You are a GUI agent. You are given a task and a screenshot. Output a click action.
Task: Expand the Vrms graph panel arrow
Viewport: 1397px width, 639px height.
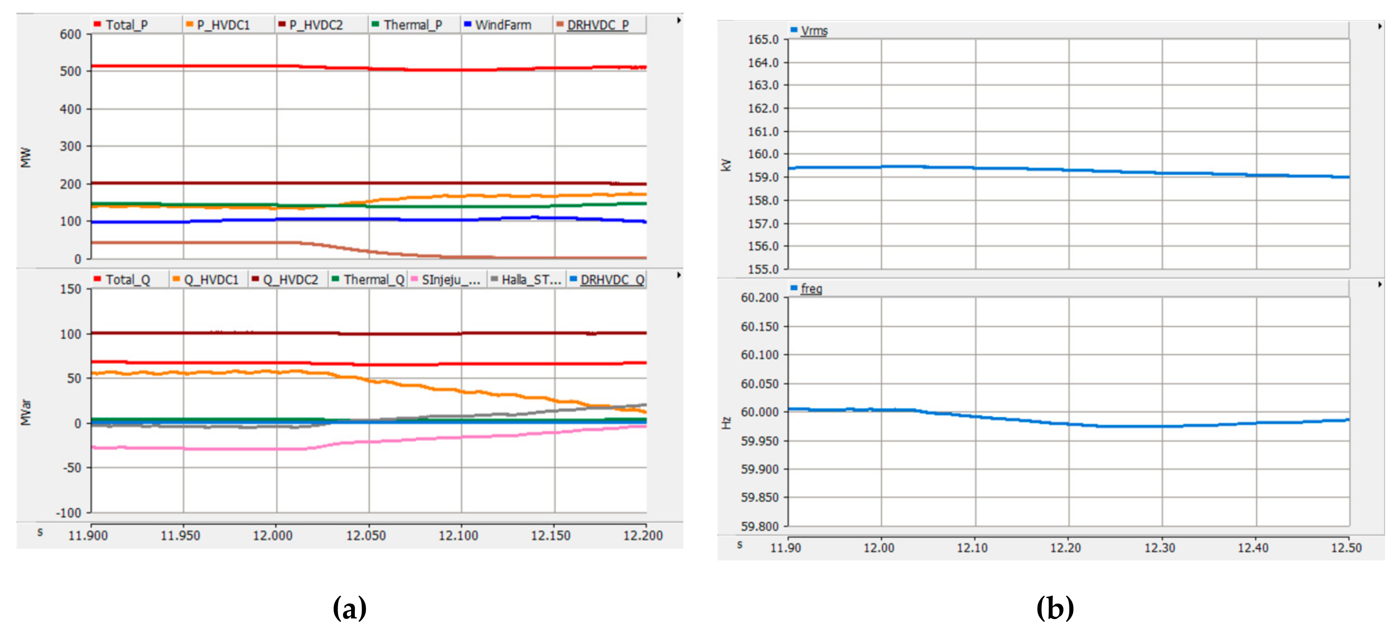1380,27
